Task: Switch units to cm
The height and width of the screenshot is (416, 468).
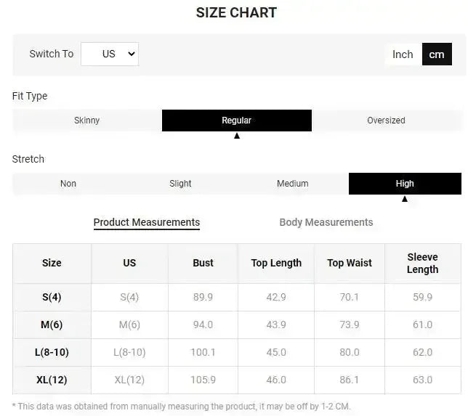Action: [x=437, y=54]
